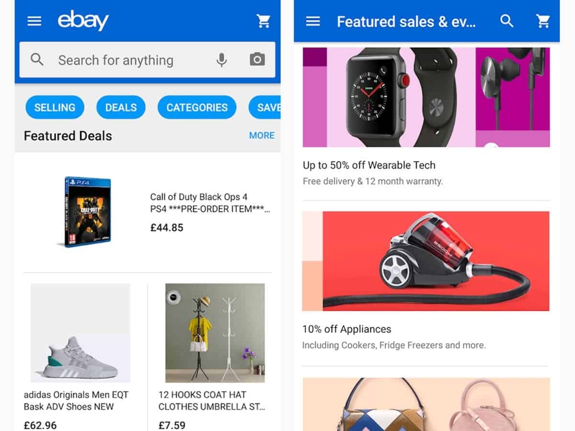The image size is (575, 431).
Task: Tap the microphone voice search icon
Action: click(x=221, y=60)
